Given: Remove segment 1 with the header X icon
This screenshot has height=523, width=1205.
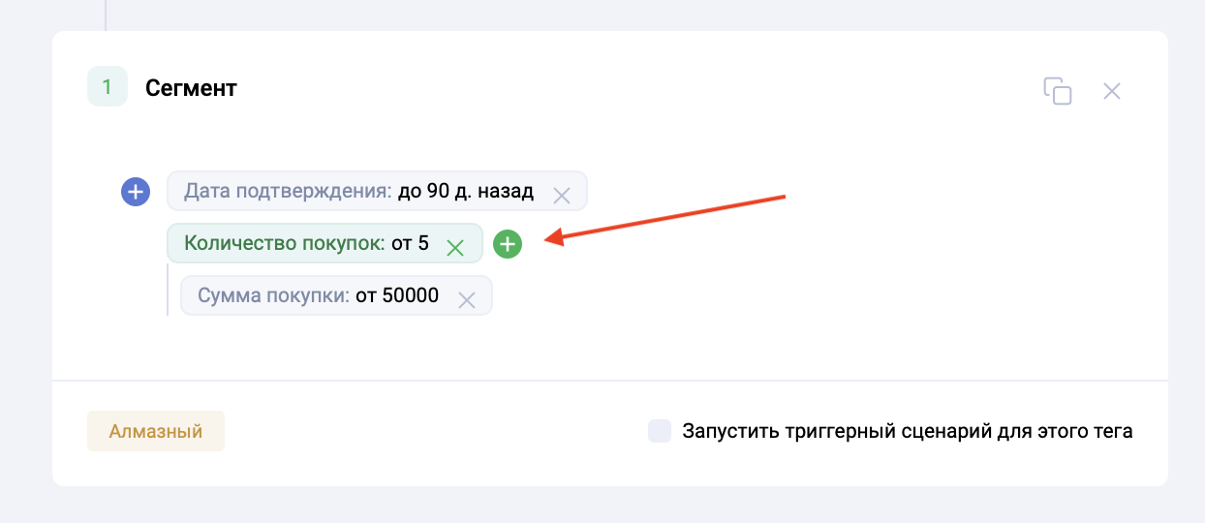Looking at the screenshot, I should [x=1112, y=91].
